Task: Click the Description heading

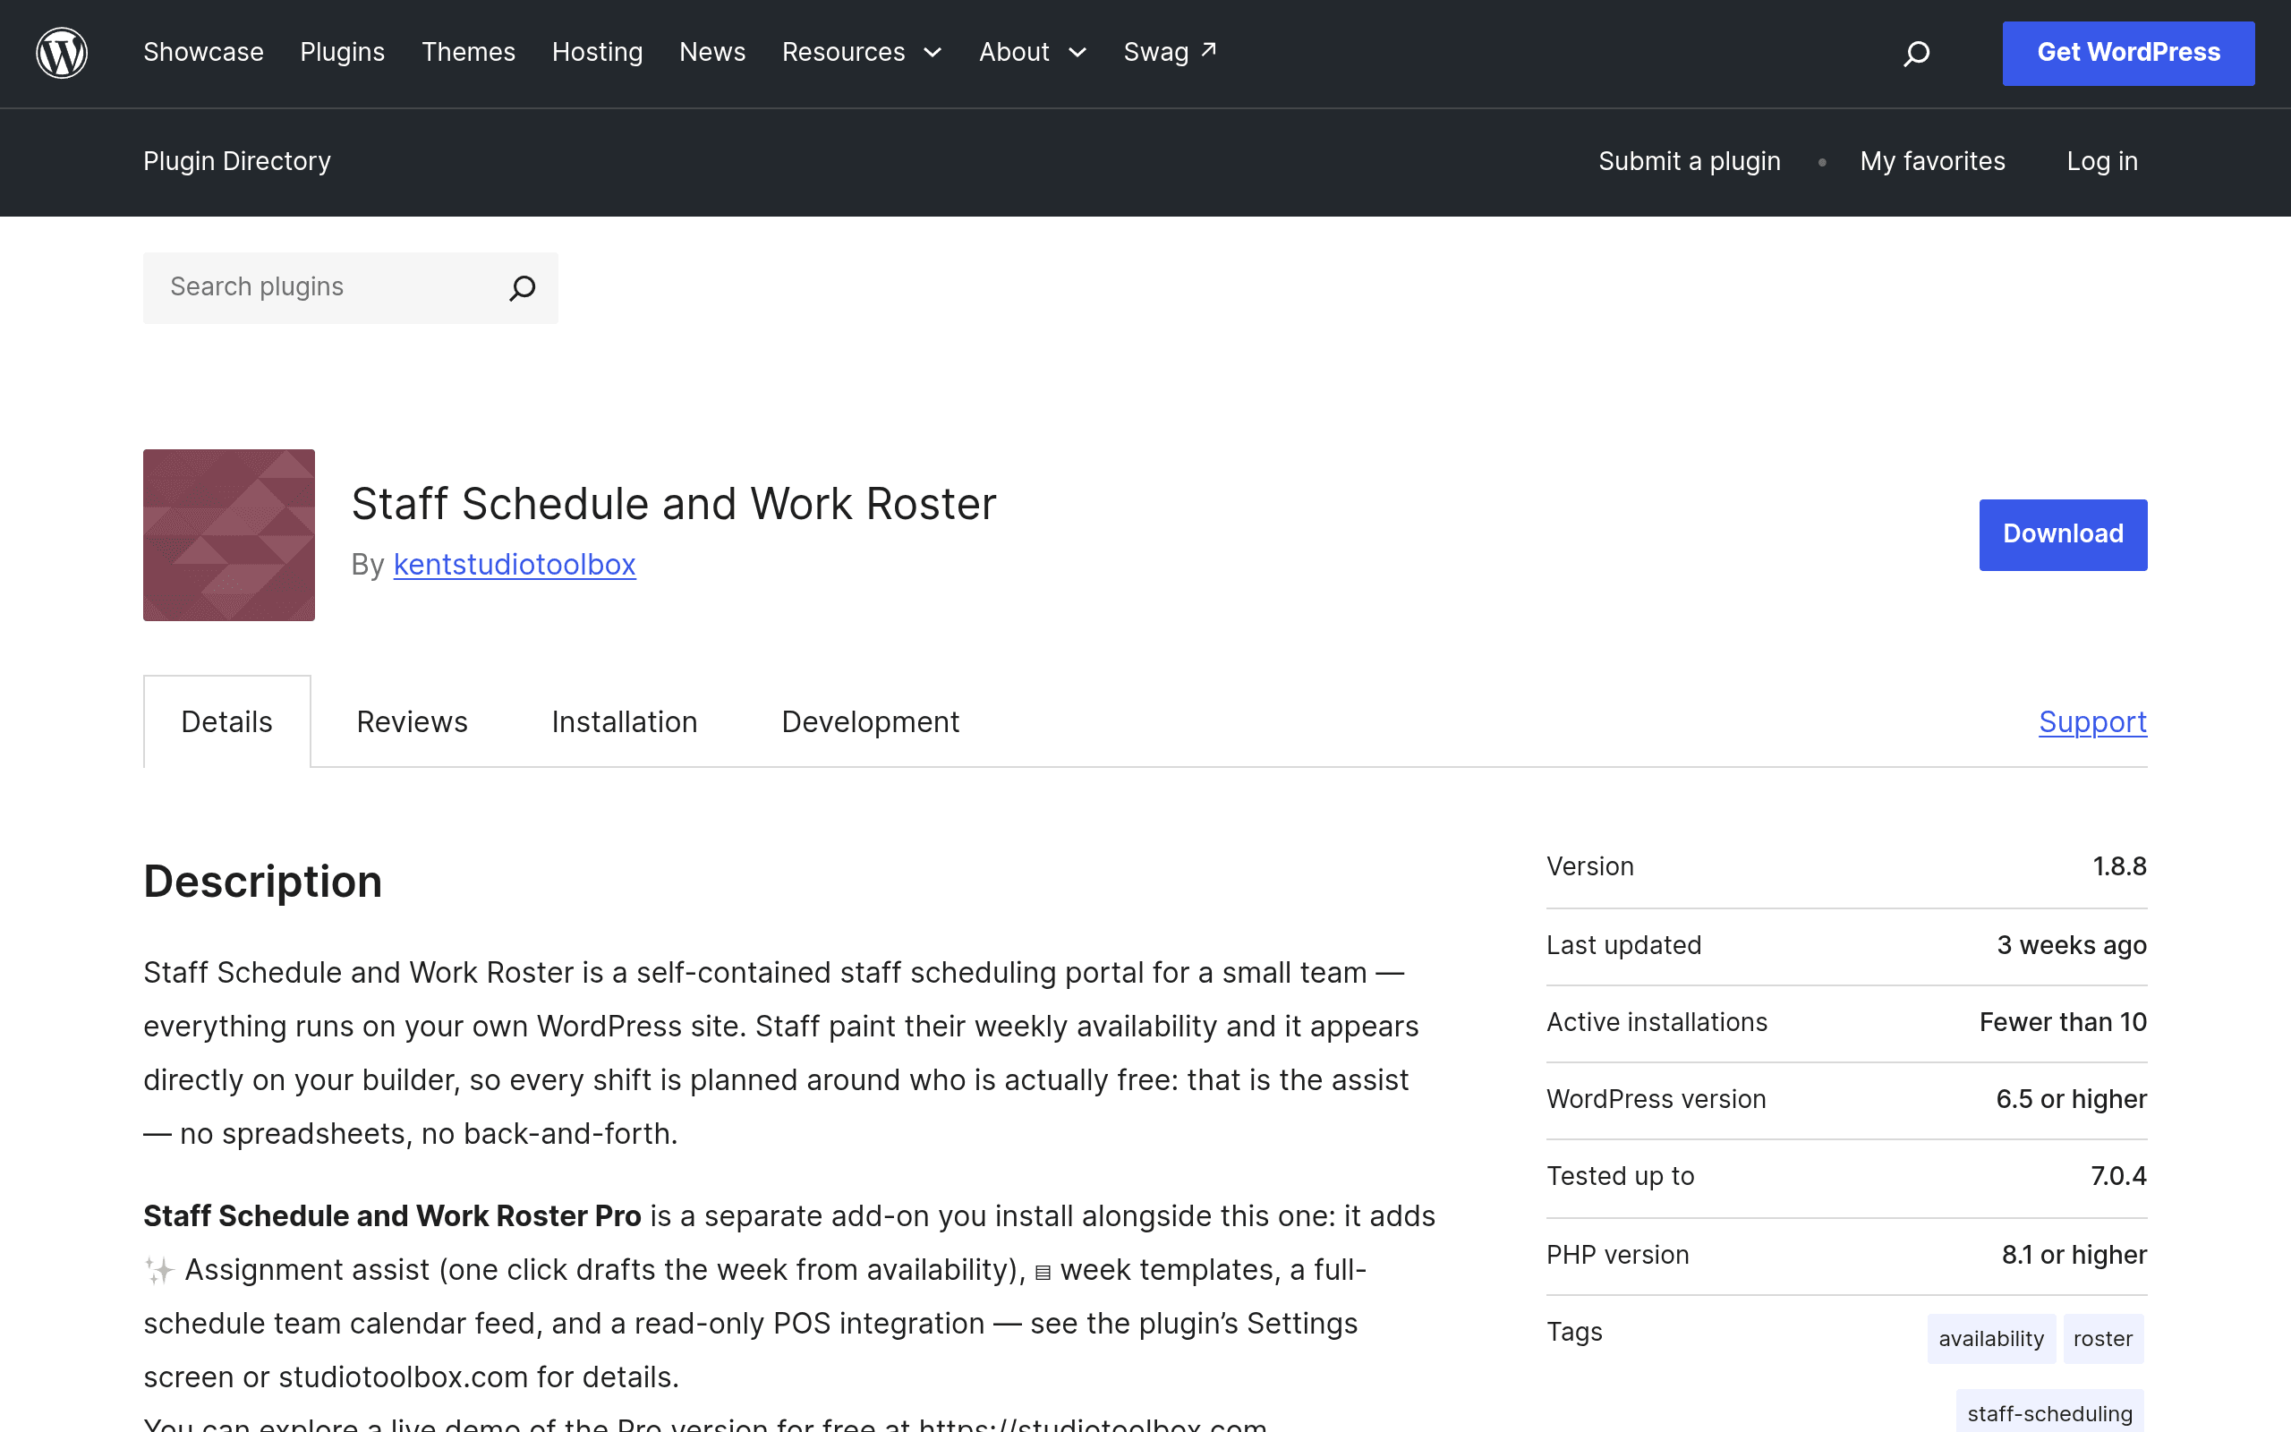Action: (x=262, y=881)
